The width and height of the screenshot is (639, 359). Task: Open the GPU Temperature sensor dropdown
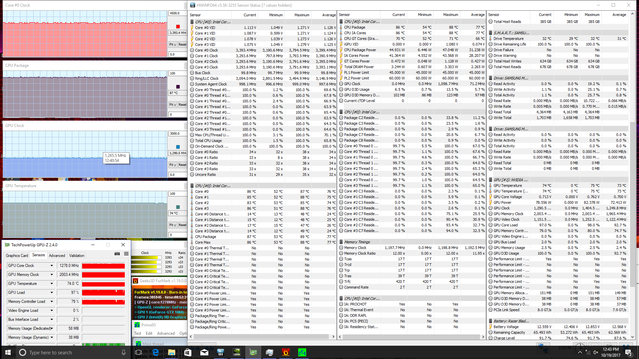tap(52, 284)
